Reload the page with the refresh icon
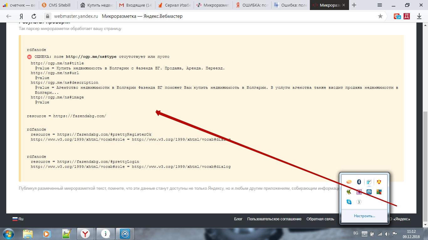Image resolution: width=428 pixels, height=240 pixels. click(x=34, y=16)
